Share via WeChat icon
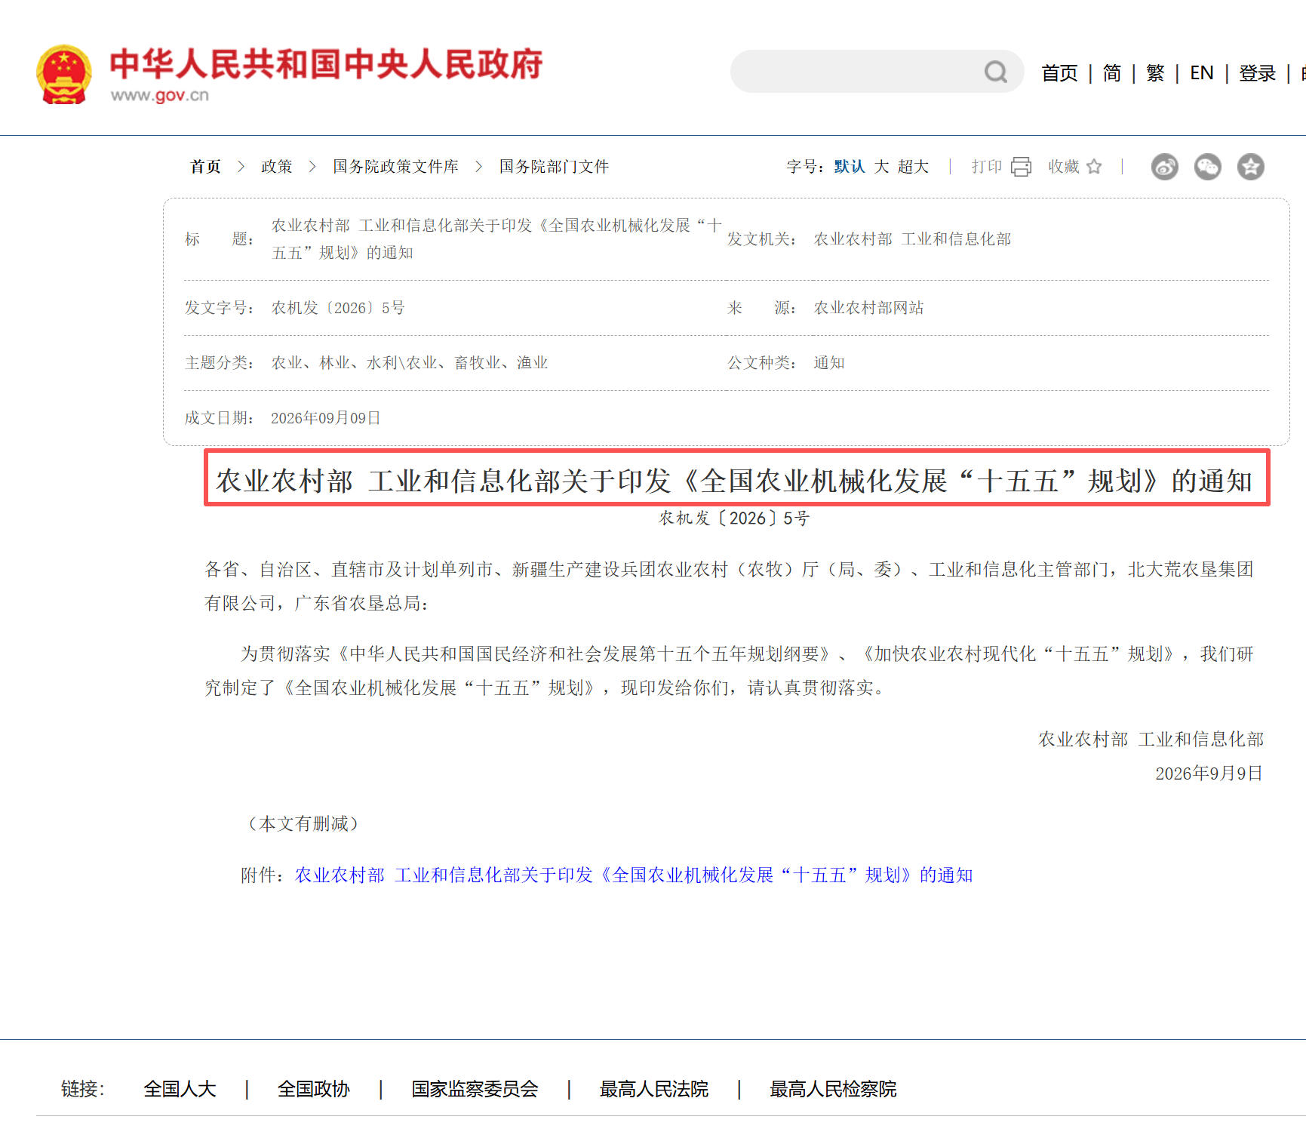Screen dimensions: 1306x1132 (1208, 167)
